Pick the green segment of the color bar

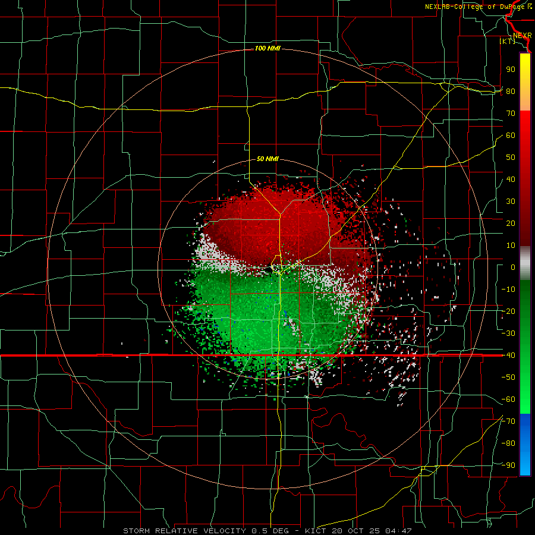click(525, 347)
